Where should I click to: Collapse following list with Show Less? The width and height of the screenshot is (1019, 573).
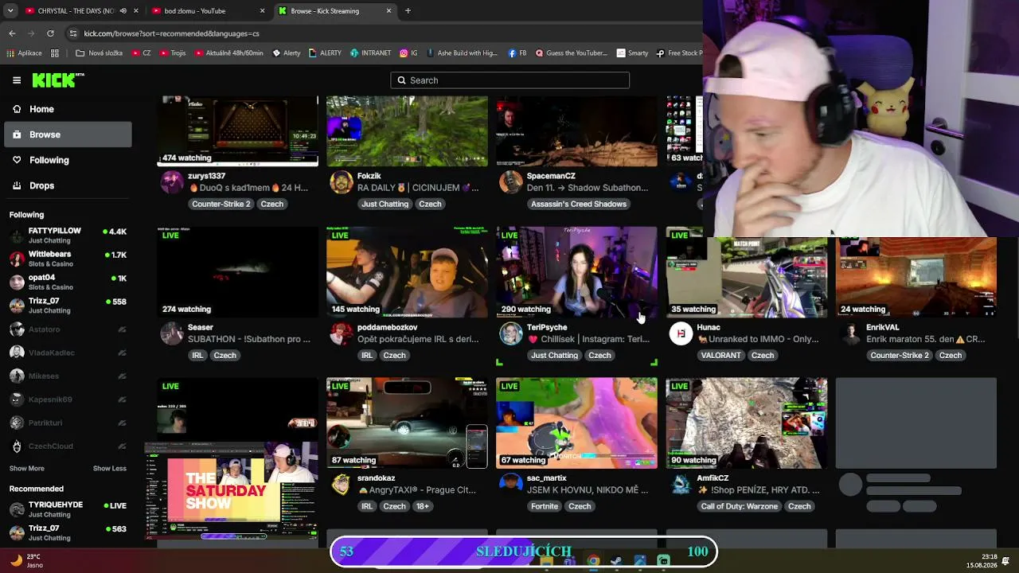point(110,468)
